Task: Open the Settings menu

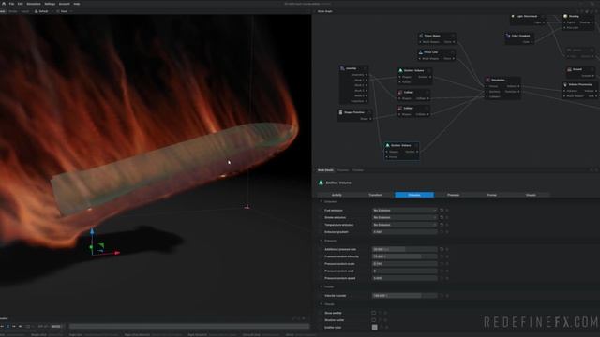Action: click(50, 4)
